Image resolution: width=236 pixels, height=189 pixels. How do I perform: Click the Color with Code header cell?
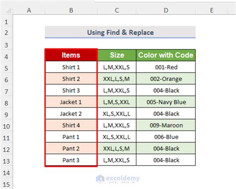click(166, 55)
